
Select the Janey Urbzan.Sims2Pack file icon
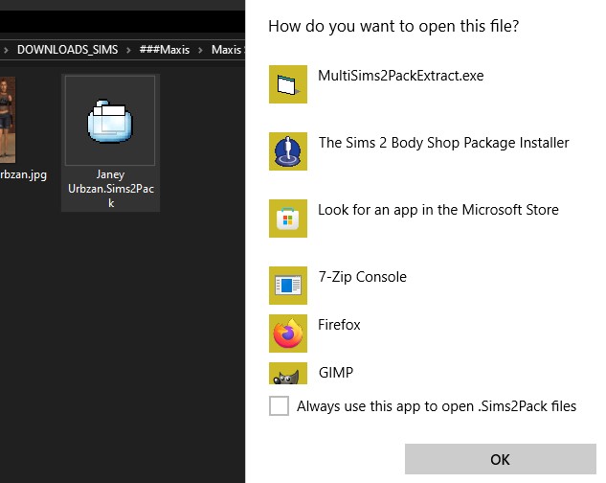point(111,123)
